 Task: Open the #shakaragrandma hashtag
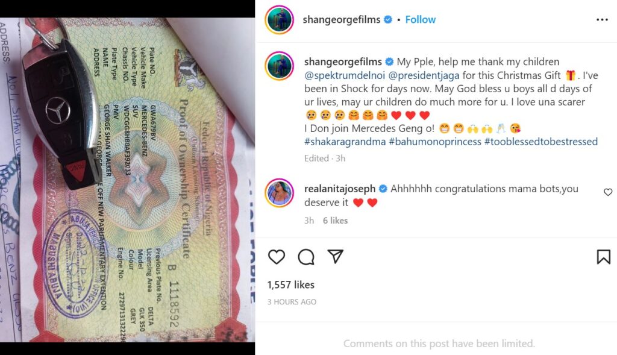(x=345, y=142)
